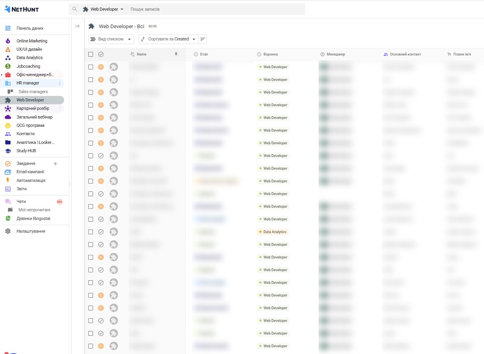Click the orange Data Analytics pipeline tag
Image resolution: width=484 pixels, height=354 pixels.
pos(273,232)
